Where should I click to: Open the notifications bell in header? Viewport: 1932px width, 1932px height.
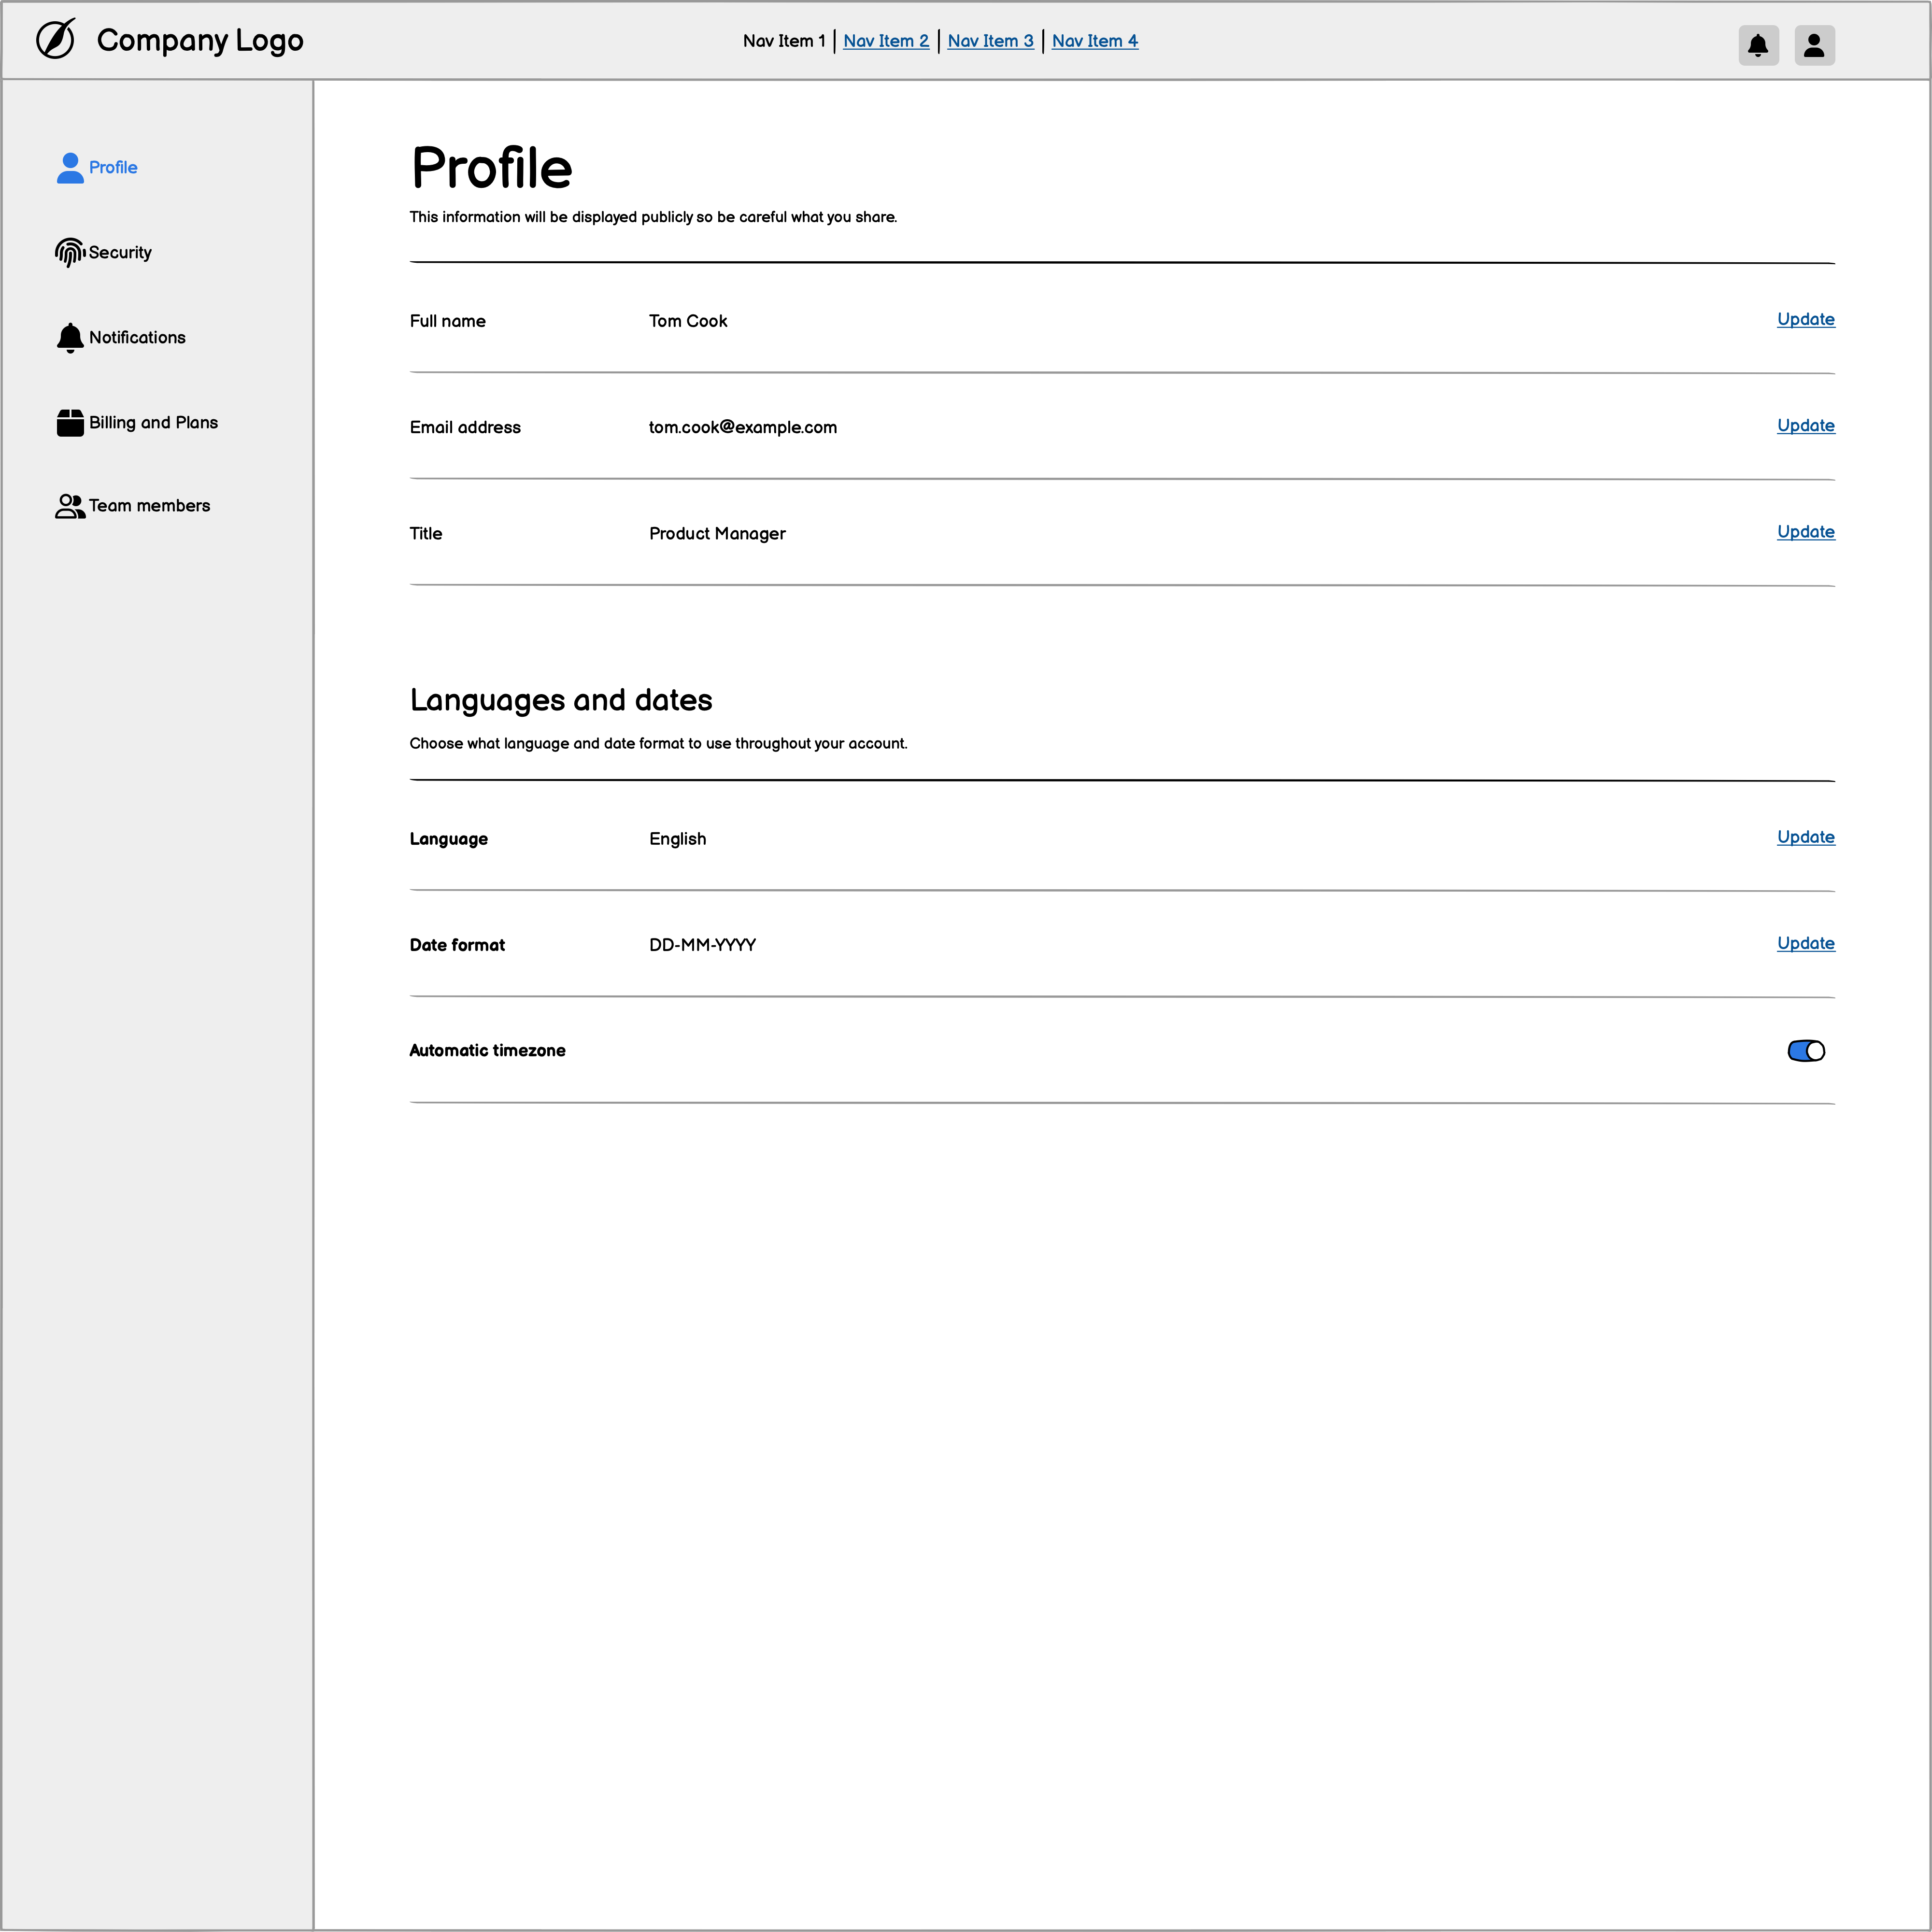pos(1758,45)
